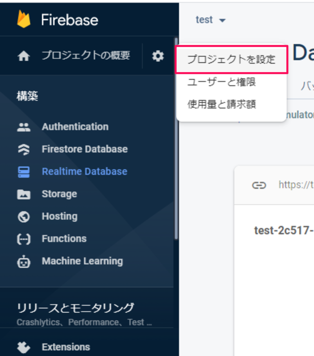
Task: Open プロジェクトの概要 in sidebar
Action: 86,56
